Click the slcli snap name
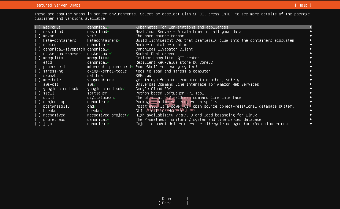 [49, 93]
